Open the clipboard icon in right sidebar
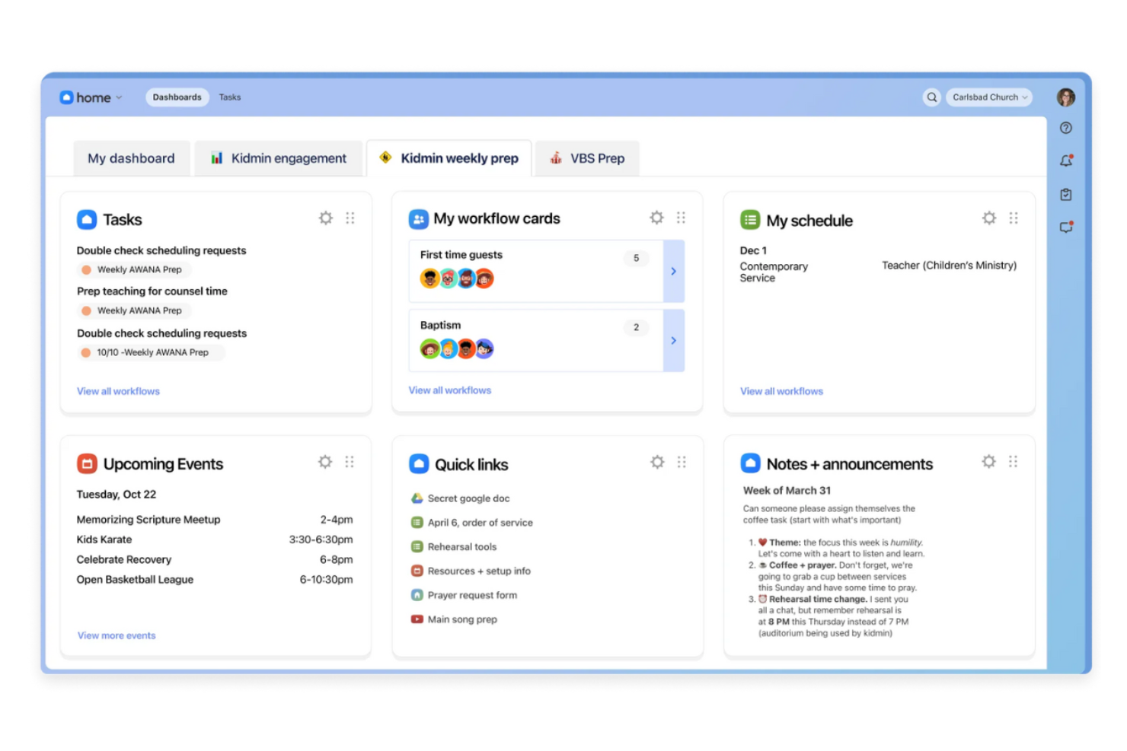Image resolution: width=1127 pixels, height=751 pixels. (x=1065, y=194)
